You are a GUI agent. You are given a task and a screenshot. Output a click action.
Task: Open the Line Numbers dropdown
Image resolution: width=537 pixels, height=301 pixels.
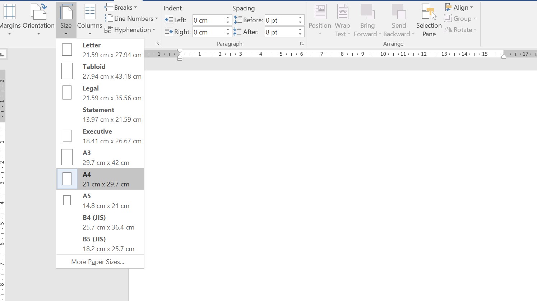point(131,19)
